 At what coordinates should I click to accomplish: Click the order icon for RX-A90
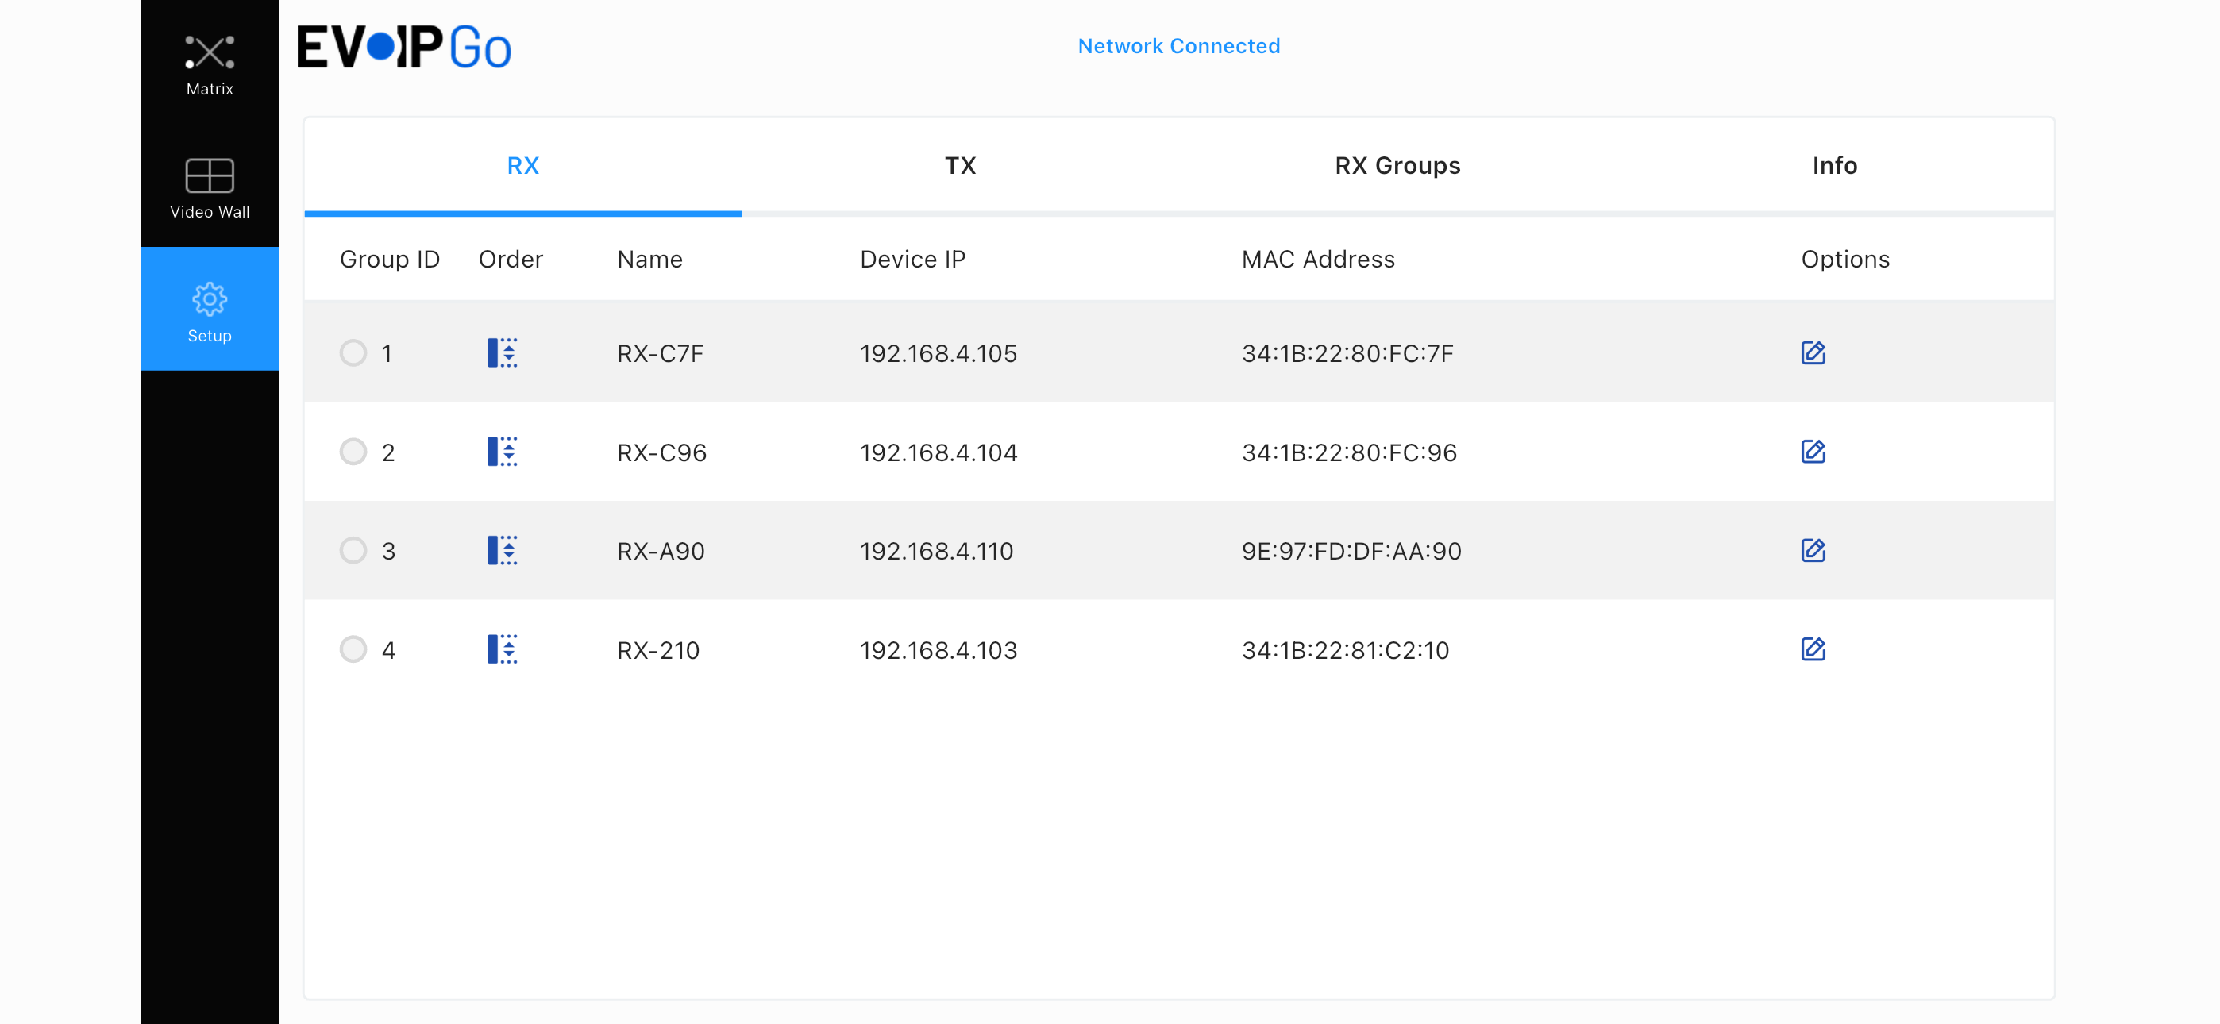503,550
